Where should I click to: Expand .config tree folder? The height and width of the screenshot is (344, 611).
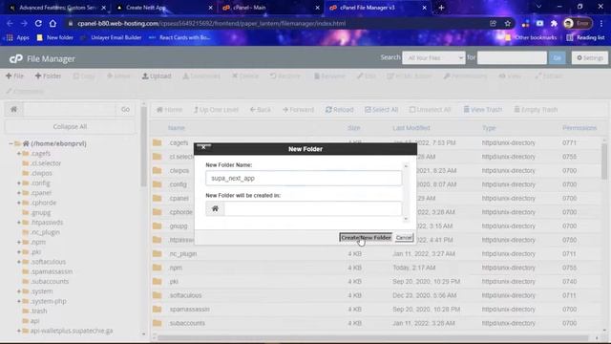[19, 183]
